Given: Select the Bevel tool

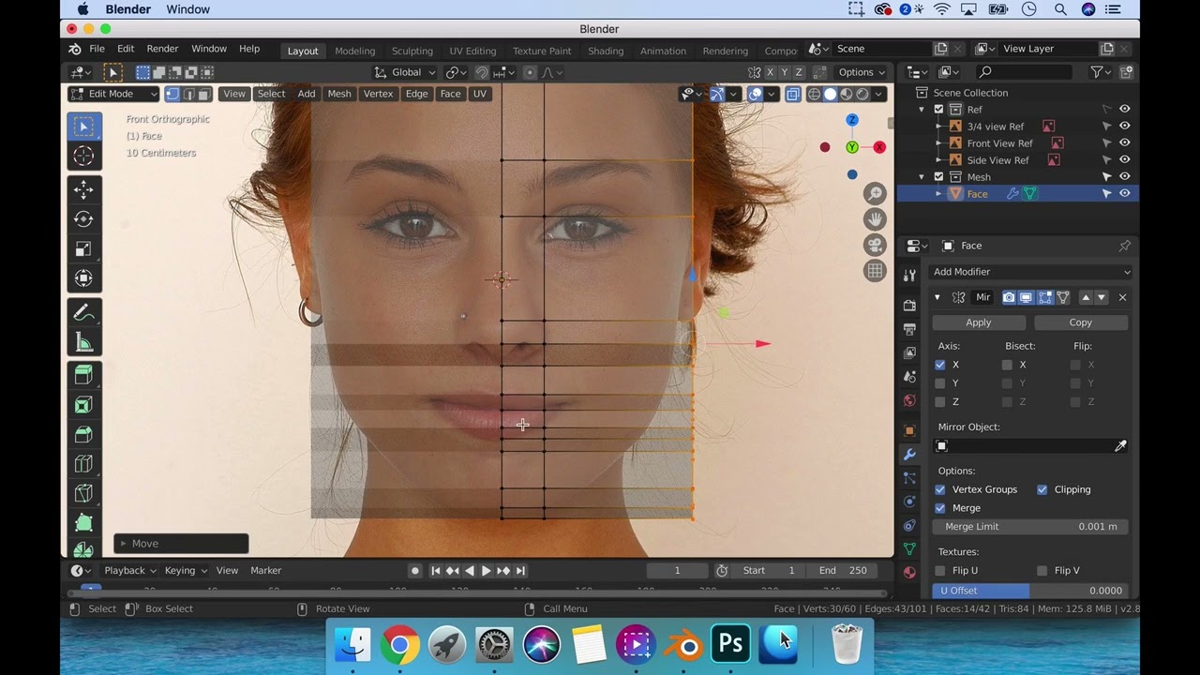Looking at the screenshot, I should click(x=83, y=434).
